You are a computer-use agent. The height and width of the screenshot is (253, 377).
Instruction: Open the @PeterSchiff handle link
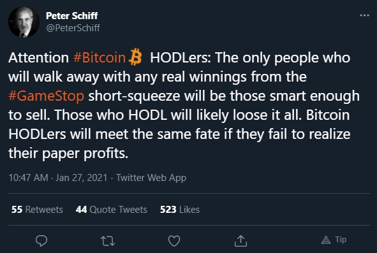(73, 28)
